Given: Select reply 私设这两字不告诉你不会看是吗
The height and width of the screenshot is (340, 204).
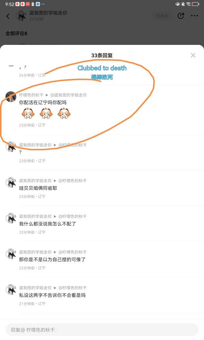Looking at the screenshot, I should point(52,295).
